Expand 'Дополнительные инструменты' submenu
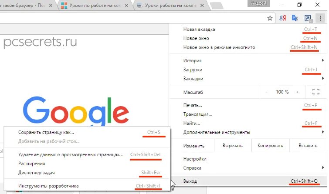Image resolution: width=329 pixels, height=194 pixels. [248, 132]
